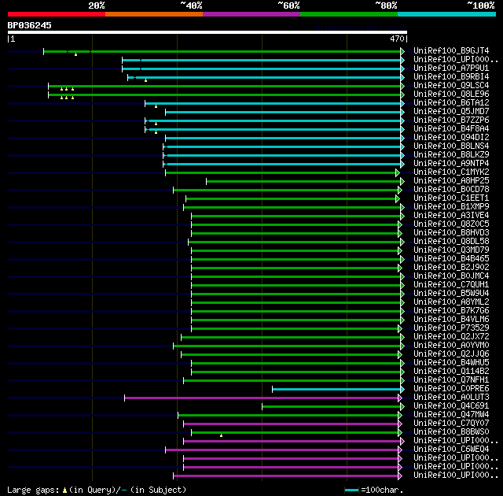Viewport: 503px width, 496px height.
Task: Open the UniRef100_A7P9U1 hit label
Action: [451, 68]
